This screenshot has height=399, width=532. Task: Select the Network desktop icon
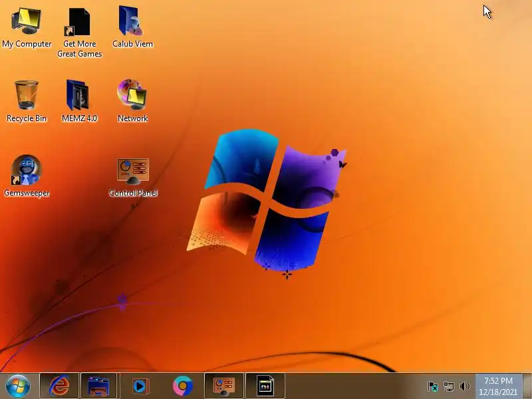pos(132,101)
